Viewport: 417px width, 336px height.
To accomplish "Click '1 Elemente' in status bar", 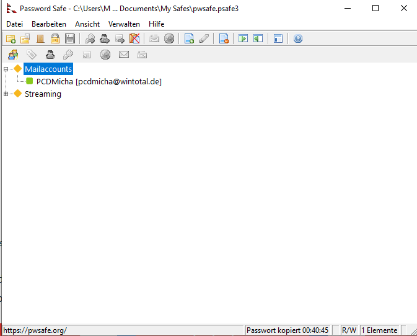I will (379, 330).
